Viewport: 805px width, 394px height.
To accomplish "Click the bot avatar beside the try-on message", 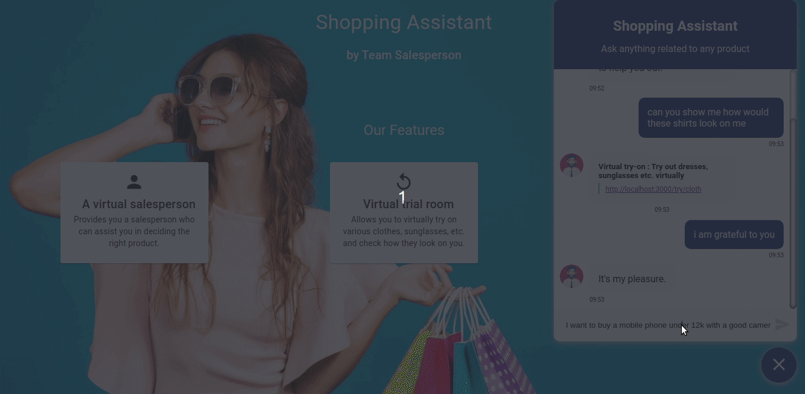I will (x=572, y=166).
